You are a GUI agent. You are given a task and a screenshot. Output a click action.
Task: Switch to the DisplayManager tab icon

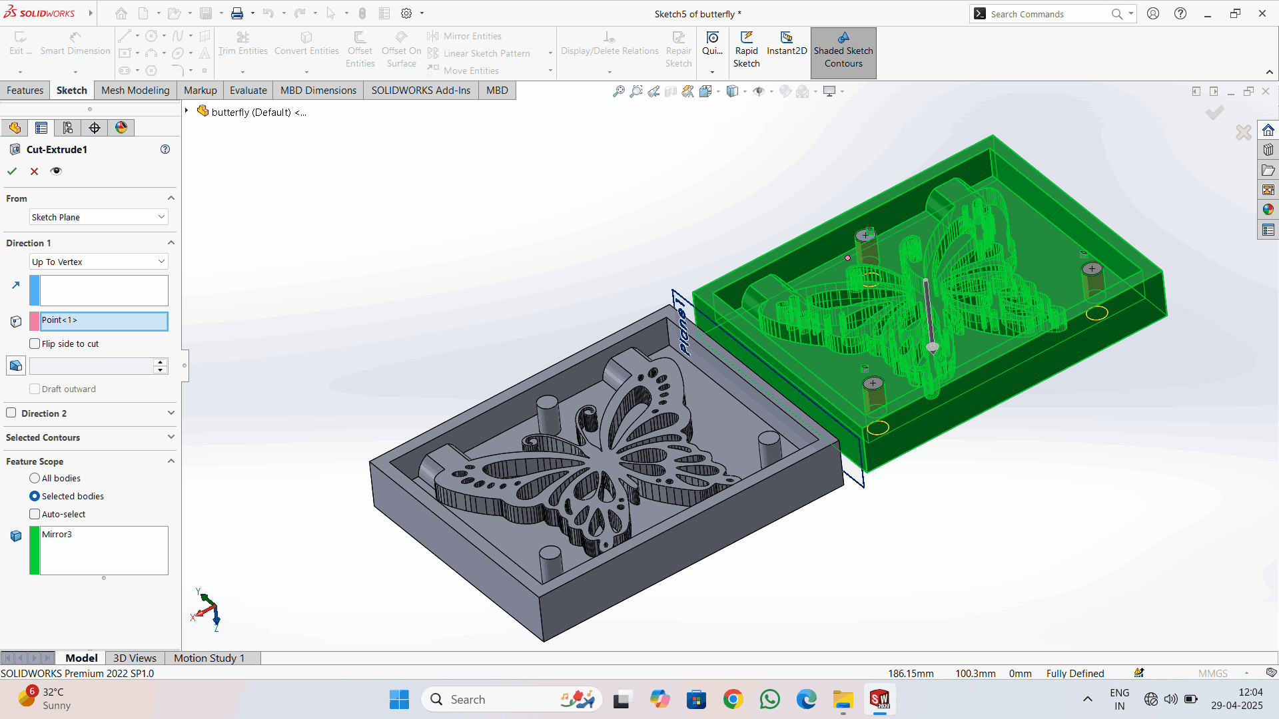[x=121, y=128]
